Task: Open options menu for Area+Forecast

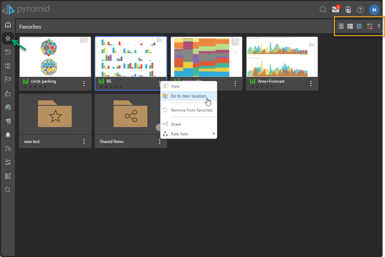Action: tap(311, 83)
